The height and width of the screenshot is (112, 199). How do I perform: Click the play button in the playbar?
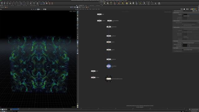point(4,110)
